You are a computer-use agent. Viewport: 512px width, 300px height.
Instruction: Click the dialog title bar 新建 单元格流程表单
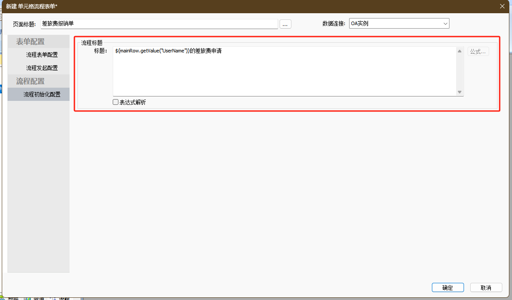[220, 6]
